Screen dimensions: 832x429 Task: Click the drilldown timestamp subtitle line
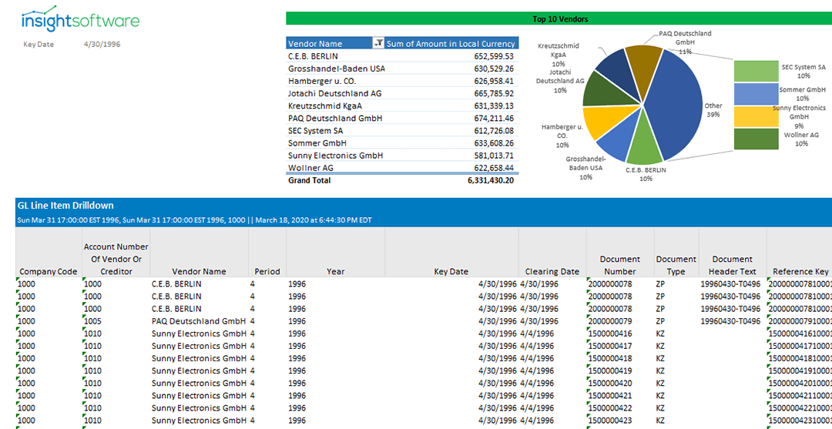(194, 220)
